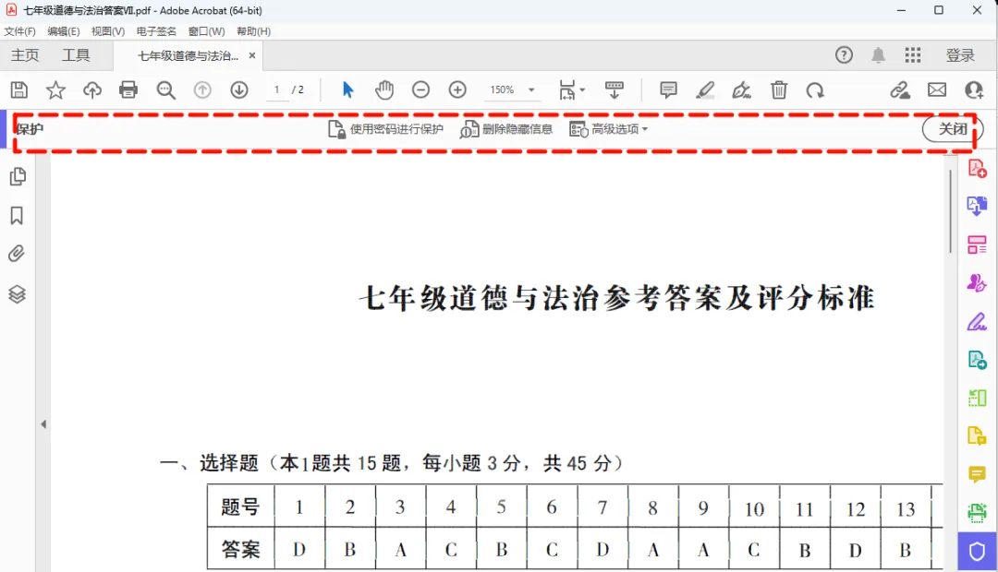The height and width of the screenshot is (572, 998).
Task: Send file by email envelope icon
Action: (x=937, y=90)
